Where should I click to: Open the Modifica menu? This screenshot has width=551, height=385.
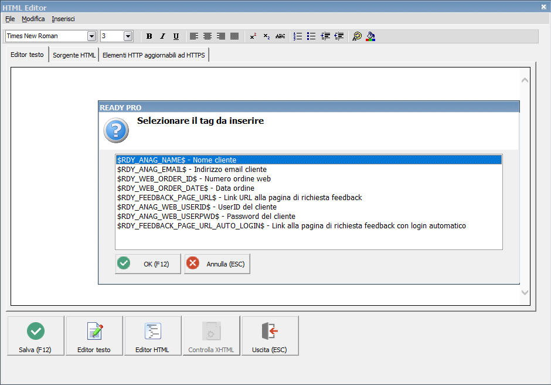tap(33, 19)
